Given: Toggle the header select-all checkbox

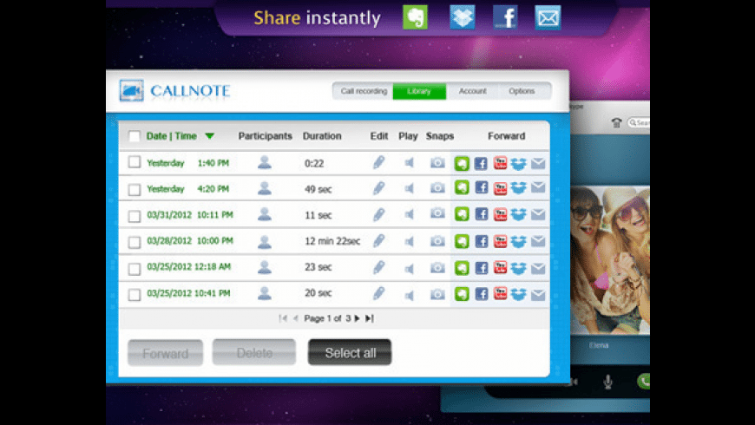Looking at the screenshot, I should point(135,136).
